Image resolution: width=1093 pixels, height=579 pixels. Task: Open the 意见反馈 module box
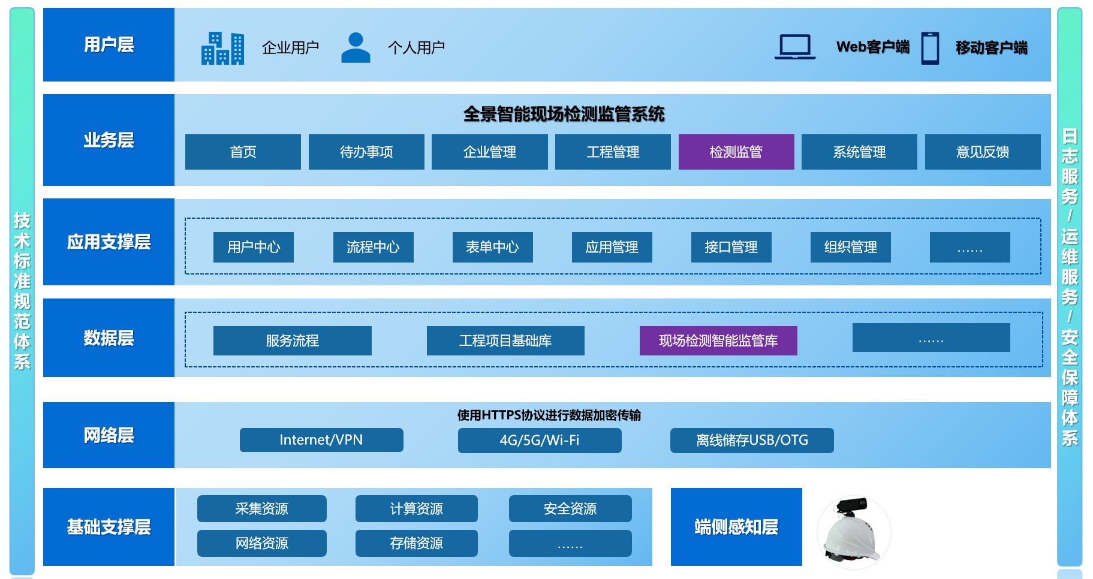(982, 152)
